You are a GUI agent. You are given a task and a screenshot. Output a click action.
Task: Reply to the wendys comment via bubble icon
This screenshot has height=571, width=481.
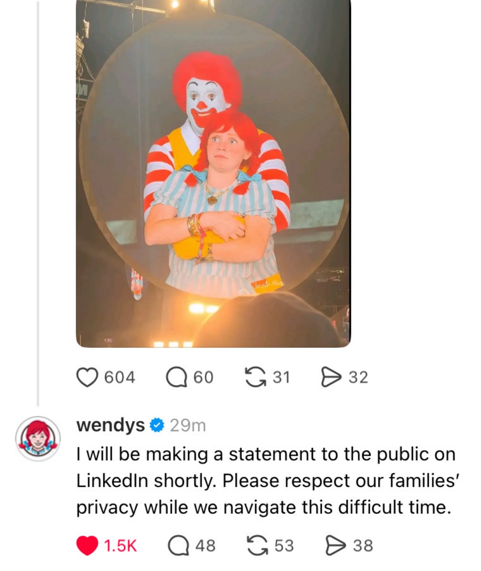pos(178,546)
